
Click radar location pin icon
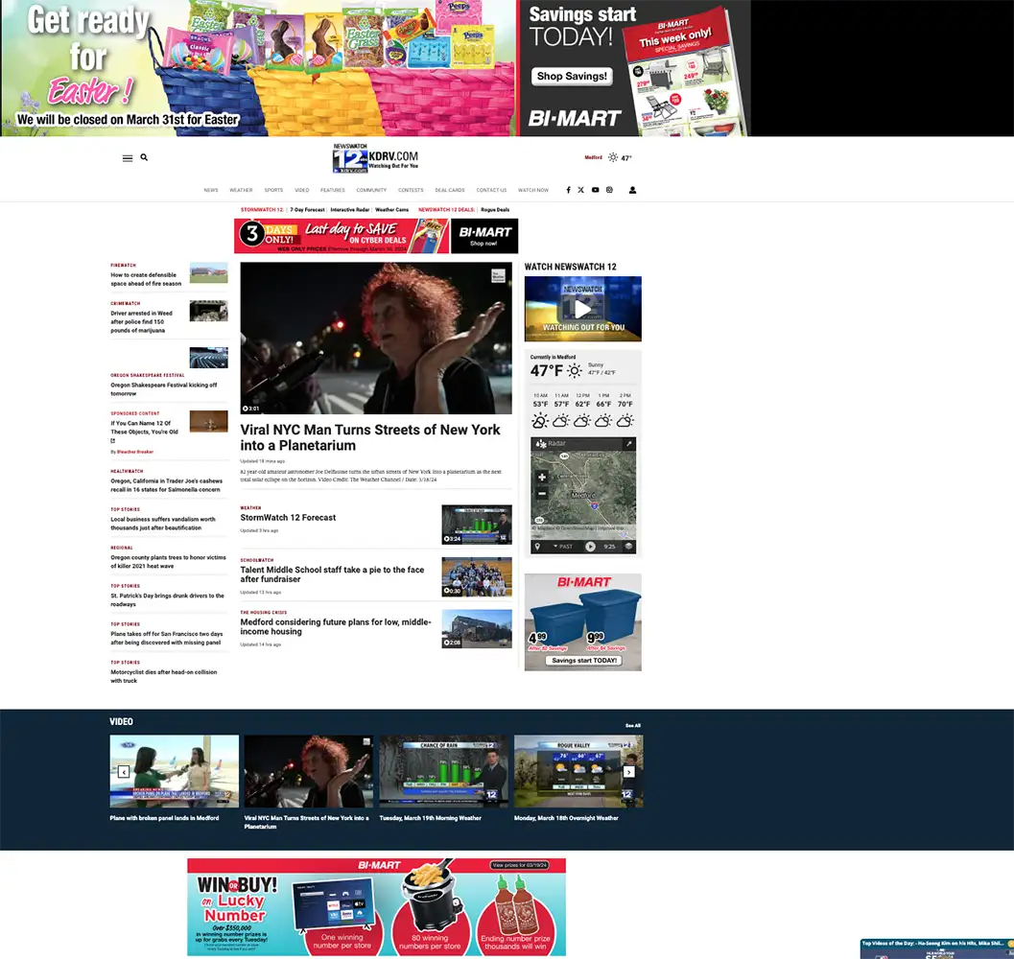[x=537, y=547]
